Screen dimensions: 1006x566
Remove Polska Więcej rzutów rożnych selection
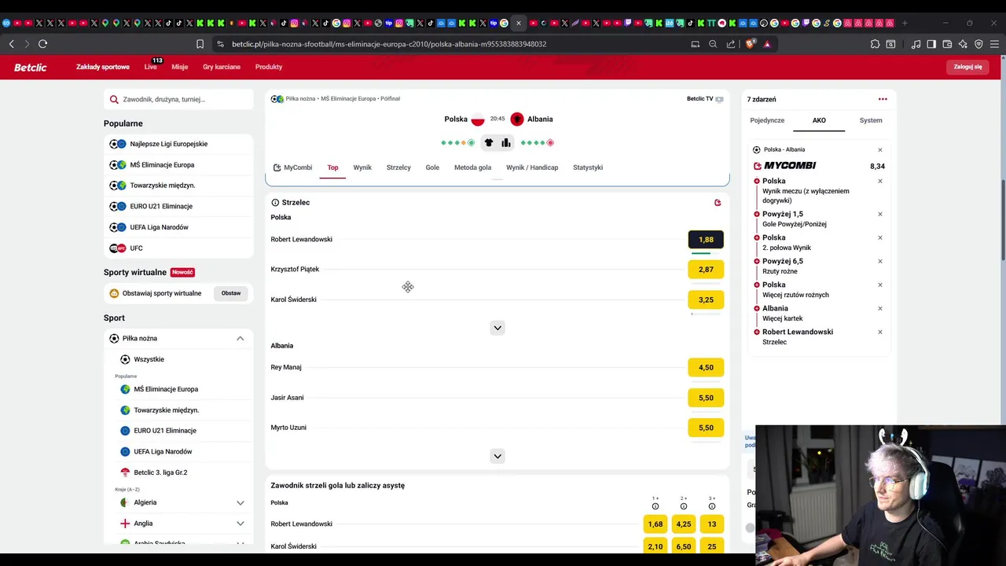click(880, 285)
